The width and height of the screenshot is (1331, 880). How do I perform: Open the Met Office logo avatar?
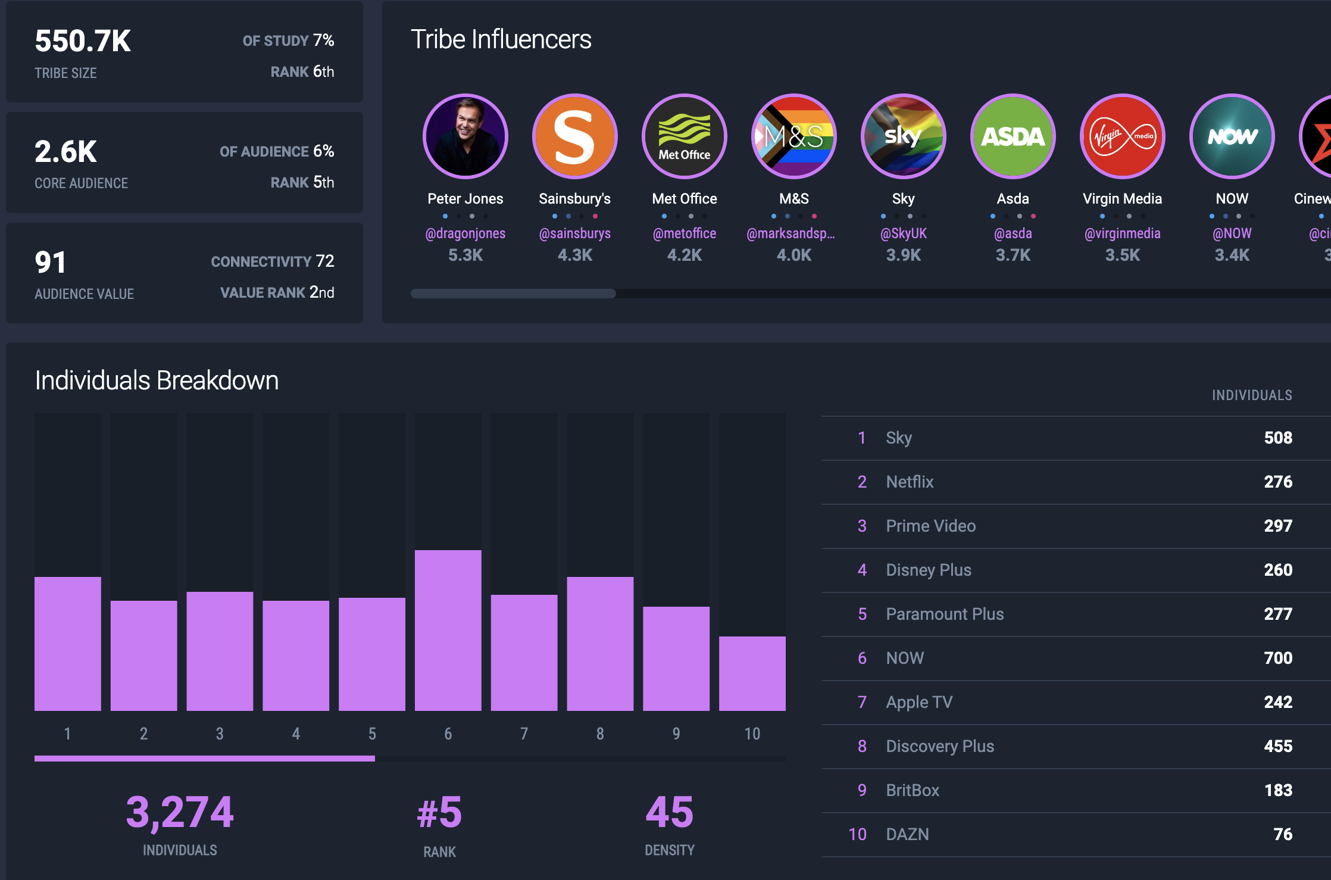point(685,136)
